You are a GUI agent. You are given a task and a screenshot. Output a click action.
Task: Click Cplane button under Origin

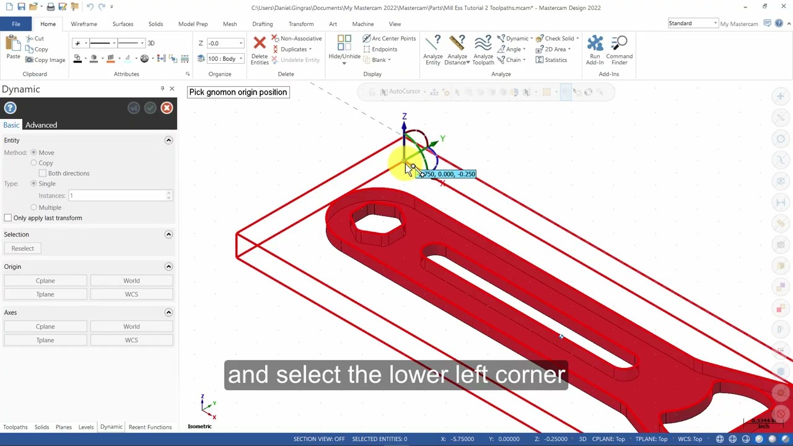pyautogui.click(x=45, y=281)
